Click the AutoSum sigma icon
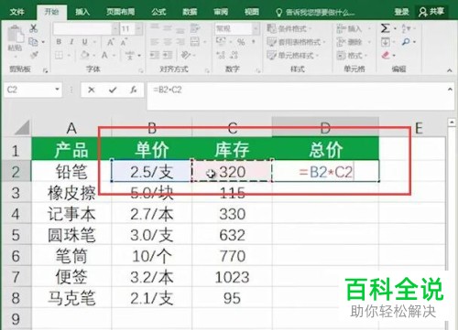The height and width of the screenshot is (330, 458). pyautogui.click(x=385, y=28)
